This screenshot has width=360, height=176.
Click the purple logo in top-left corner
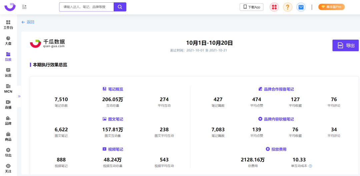click(10, 7)
